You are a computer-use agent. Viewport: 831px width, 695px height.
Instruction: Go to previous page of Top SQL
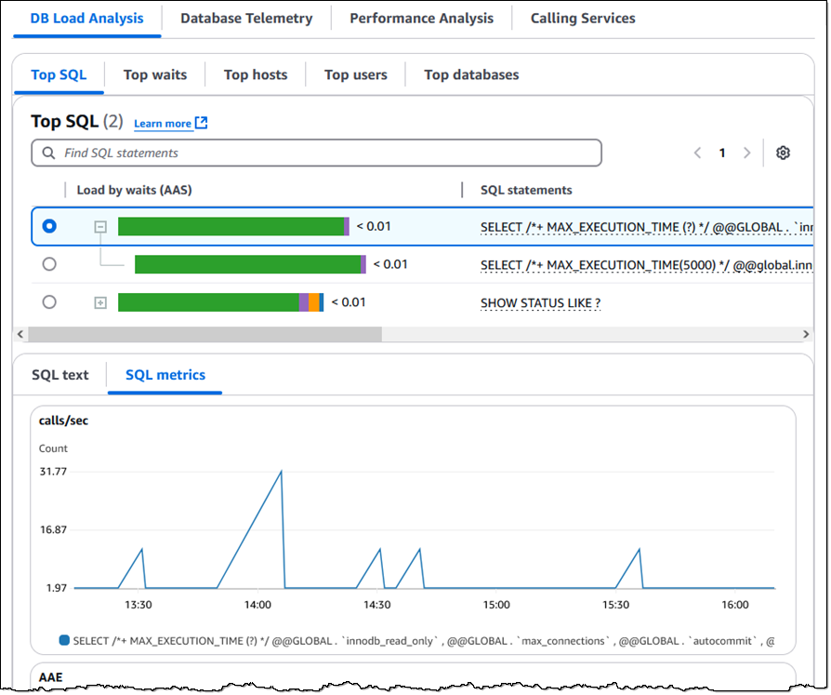point(697,153)
